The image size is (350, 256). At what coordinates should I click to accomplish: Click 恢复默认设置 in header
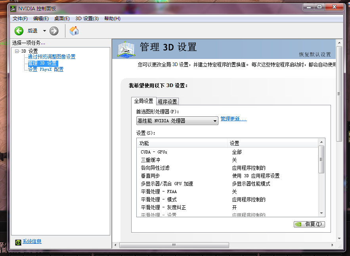point(315,55)
